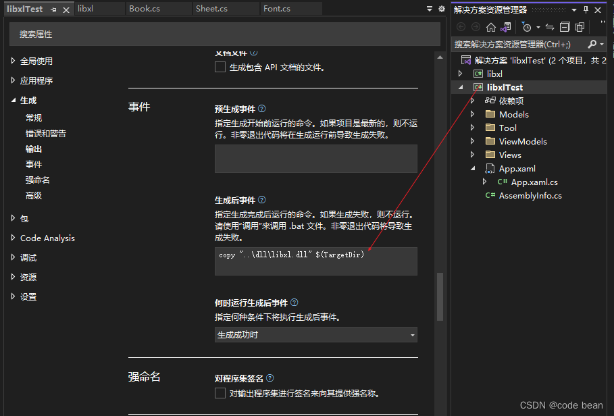
Task: Enable 生成包含 API 文档的文件 checkbox
Action: (220, 67)
